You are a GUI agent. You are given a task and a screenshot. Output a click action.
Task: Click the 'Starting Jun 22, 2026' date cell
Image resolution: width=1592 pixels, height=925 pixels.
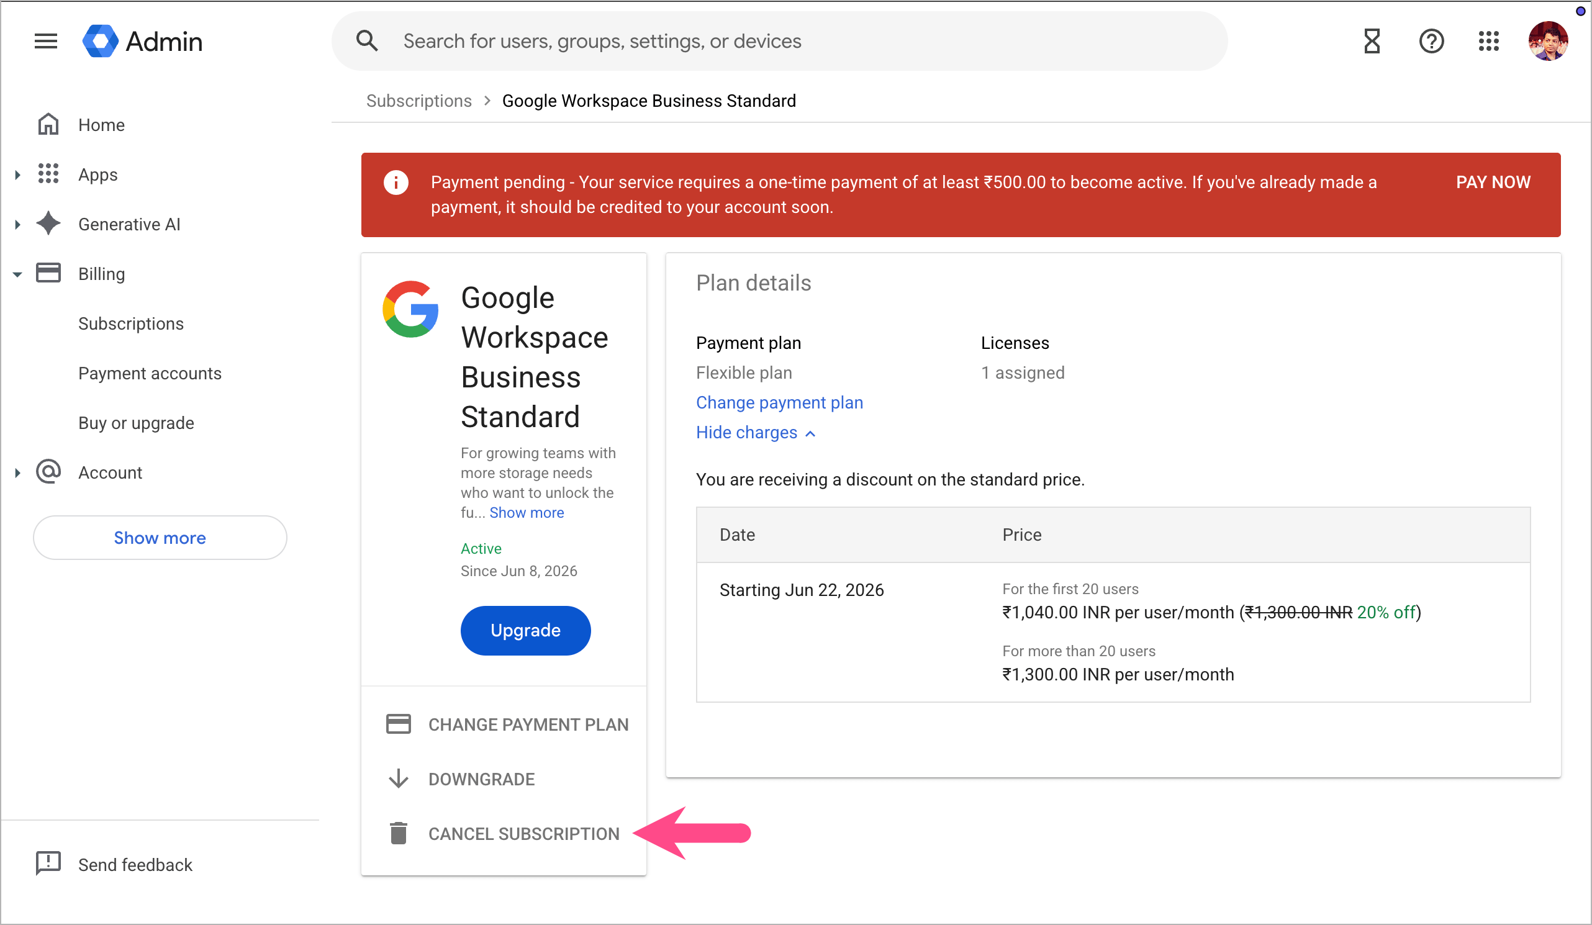(x=802, y=590)
